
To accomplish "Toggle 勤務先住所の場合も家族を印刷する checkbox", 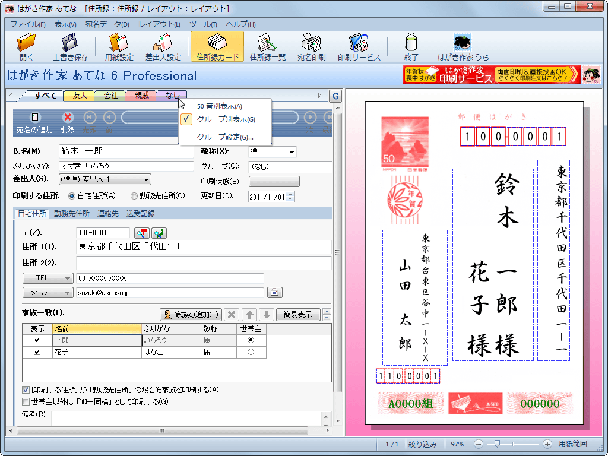I will click(x=26, y=390).
